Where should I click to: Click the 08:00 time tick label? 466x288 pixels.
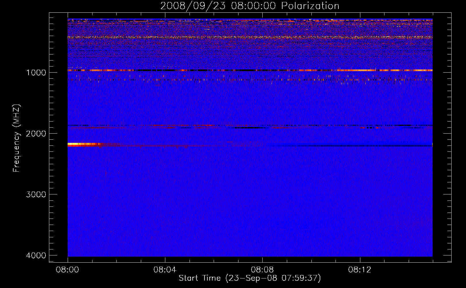[68, 270]
